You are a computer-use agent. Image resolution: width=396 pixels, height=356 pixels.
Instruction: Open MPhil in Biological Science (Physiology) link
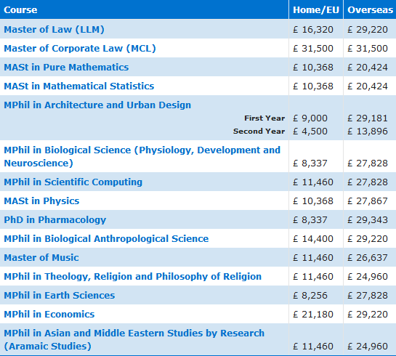point(142,156)
